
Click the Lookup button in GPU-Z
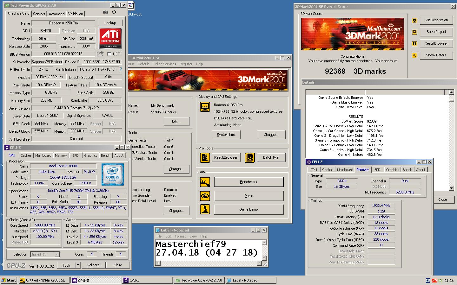pyautogui.click(x=110, y=23)
